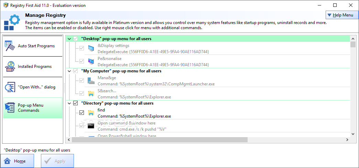Select Pop-up Menu Commands section
Viewport: 359px width, 168px height.
(33, 108)
